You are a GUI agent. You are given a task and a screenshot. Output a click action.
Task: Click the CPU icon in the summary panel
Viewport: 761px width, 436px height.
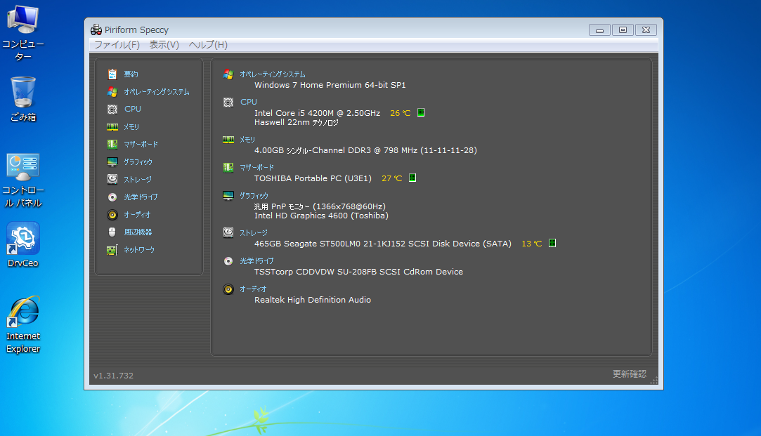228,102
